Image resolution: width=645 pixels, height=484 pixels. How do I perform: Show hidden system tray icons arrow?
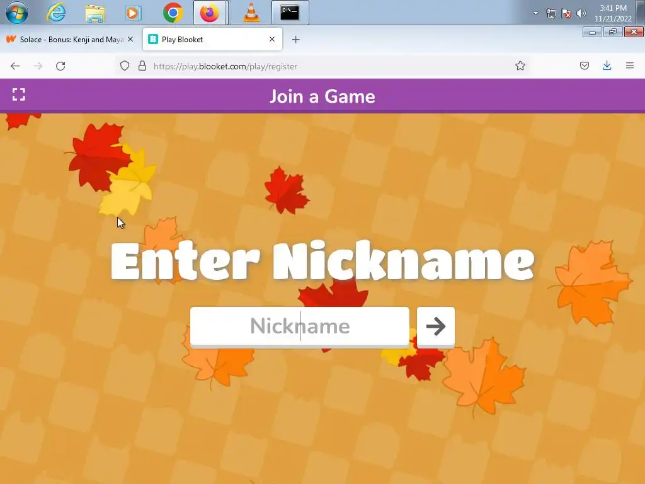[x=535, y=13]
